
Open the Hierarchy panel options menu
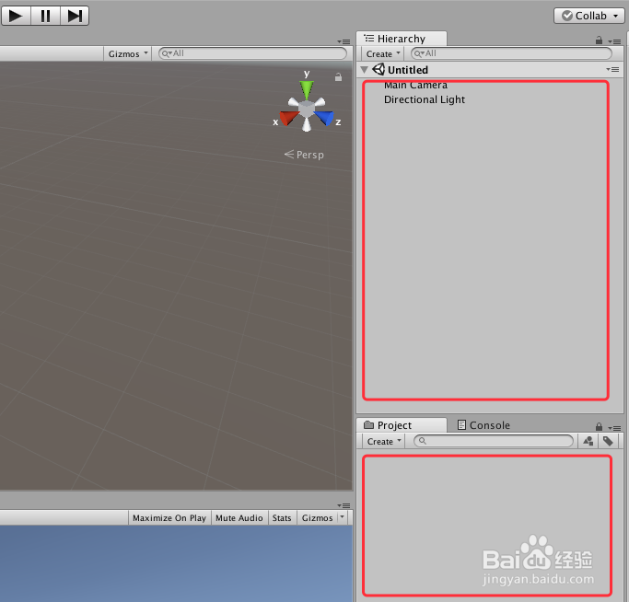click(614, 41)
